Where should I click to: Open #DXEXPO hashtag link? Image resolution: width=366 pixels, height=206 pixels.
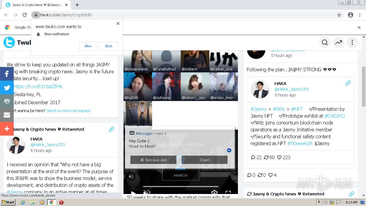coord(335,116)
